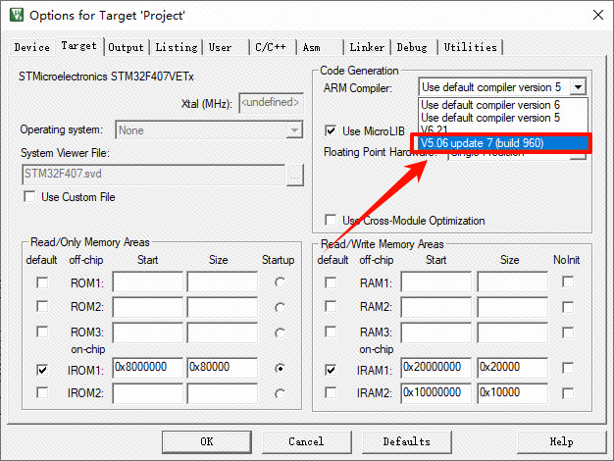Open the Debug tab
614x461 pixels.
(412, 47)
